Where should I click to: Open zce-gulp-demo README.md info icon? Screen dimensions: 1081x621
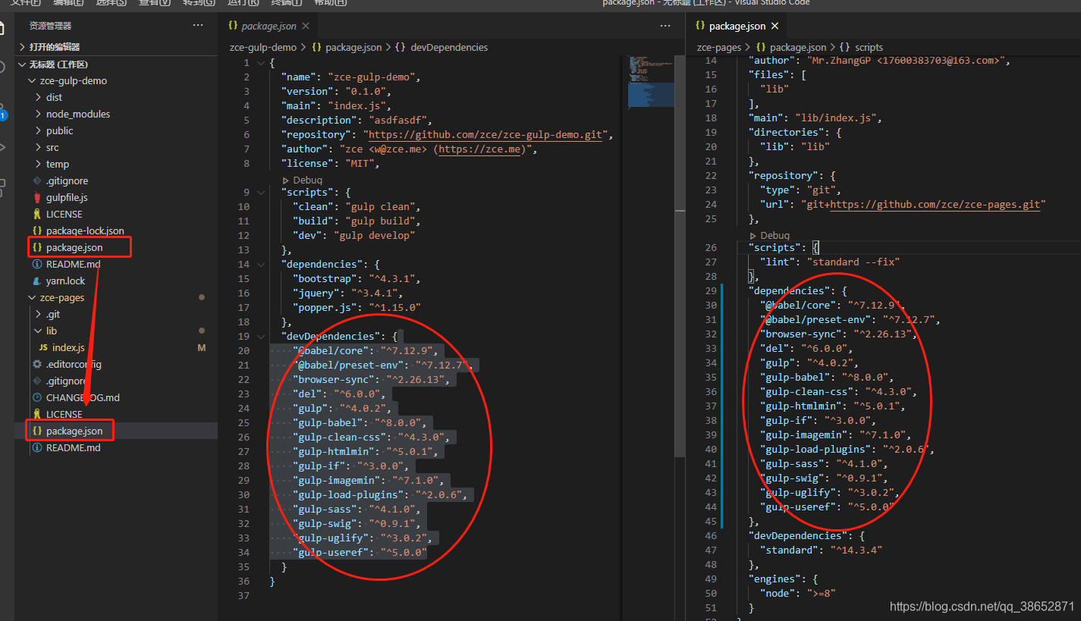coord(37,264)
